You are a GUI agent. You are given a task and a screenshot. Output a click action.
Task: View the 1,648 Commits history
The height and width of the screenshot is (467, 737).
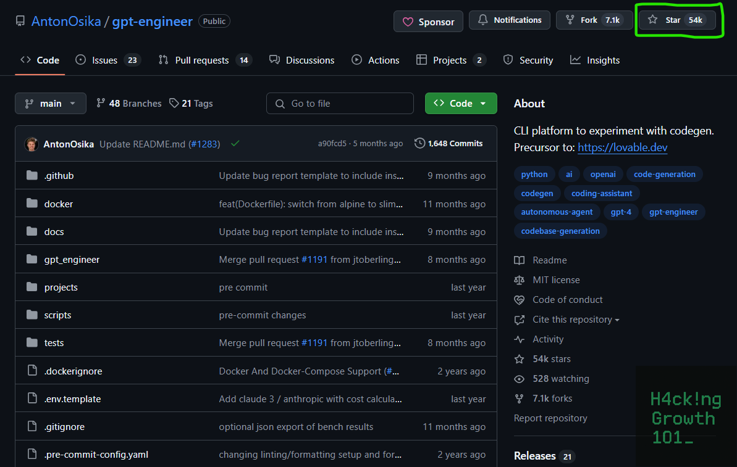point(449,144)
